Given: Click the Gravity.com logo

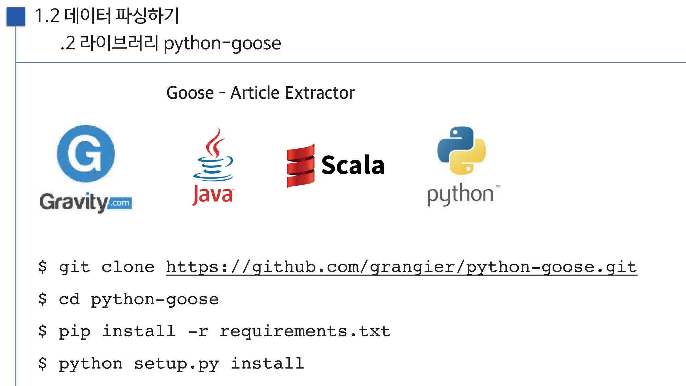Looking at the screenshot, I should pyautogui.click(x=86, y=169).
